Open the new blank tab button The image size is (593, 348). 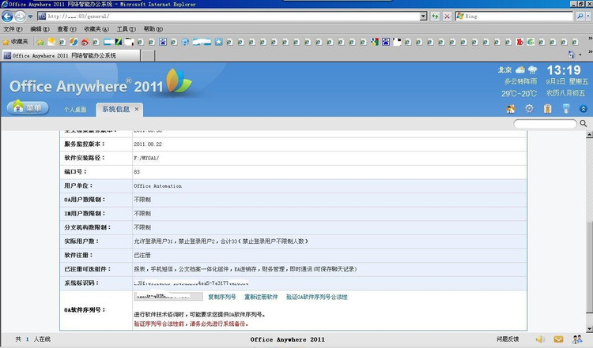(x=148, y=55)
